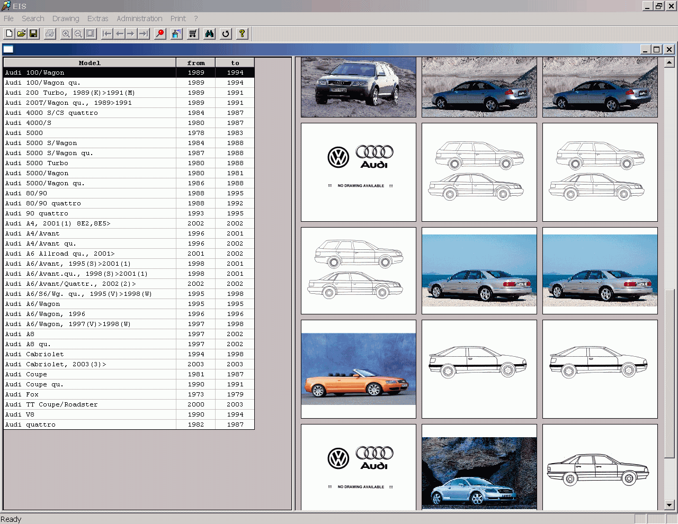Image resolution: width=678 pixels, height=524 pixels.
Task: Click the from column header
Action: pos(195,62)
